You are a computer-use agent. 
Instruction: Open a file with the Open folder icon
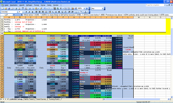6,9
